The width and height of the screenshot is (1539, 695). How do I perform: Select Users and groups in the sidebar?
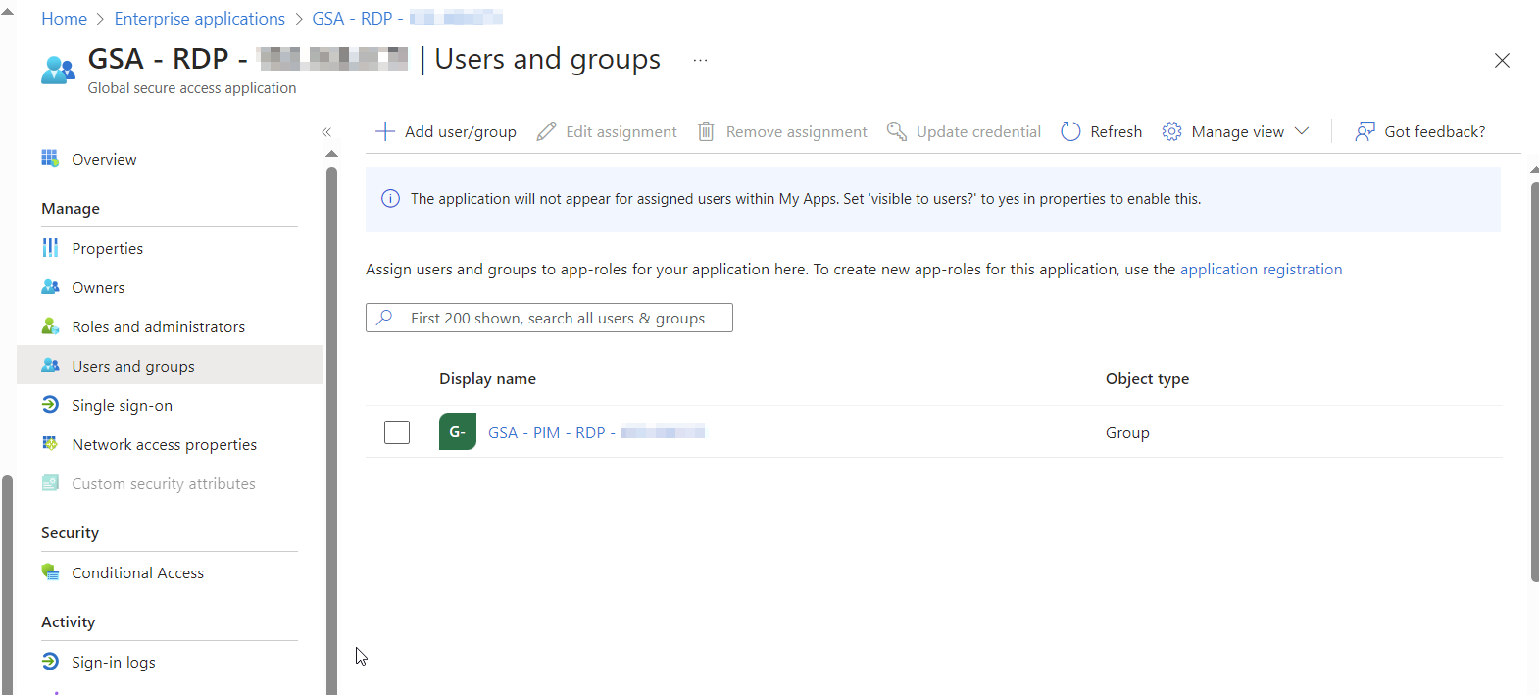[170, 366]
